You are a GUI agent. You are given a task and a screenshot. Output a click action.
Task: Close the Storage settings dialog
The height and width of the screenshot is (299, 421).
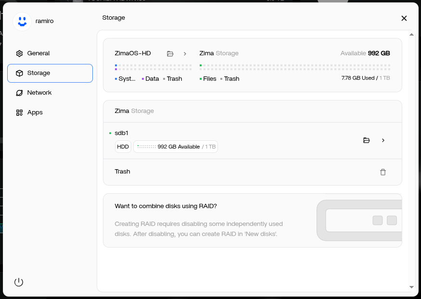click(x=404, y=18)
